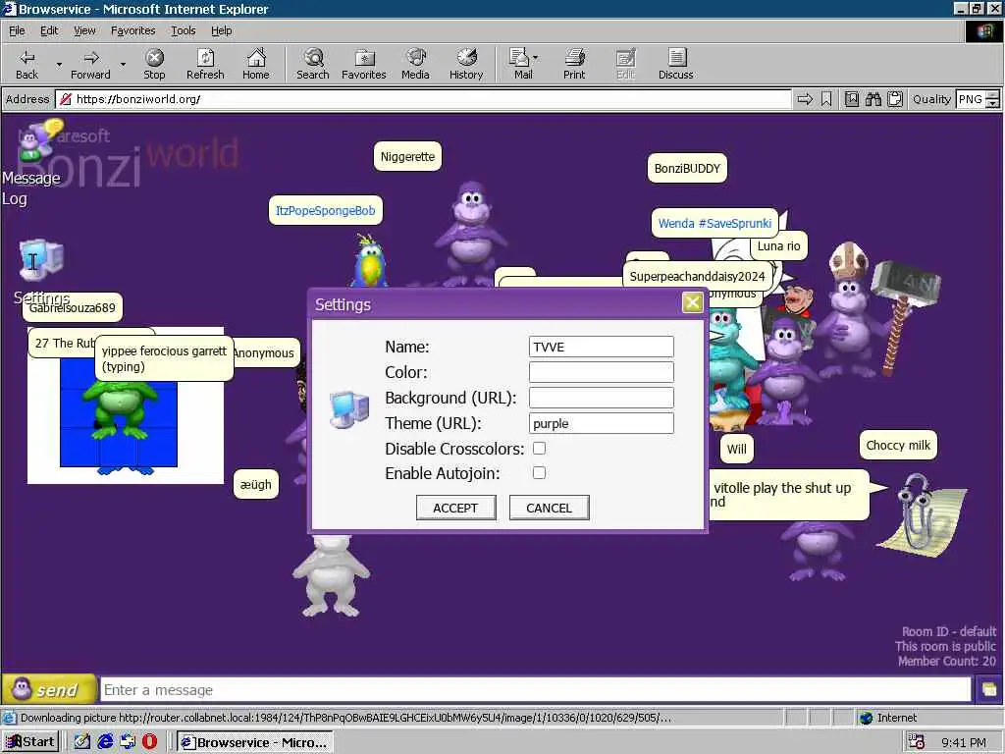
Task: Click the ItzPopeSpongeBob name tag
Action: [326, 210]
